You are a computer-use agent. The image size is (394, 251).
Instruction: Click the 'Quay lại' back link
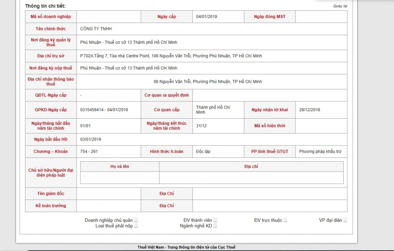coord(340,6)
